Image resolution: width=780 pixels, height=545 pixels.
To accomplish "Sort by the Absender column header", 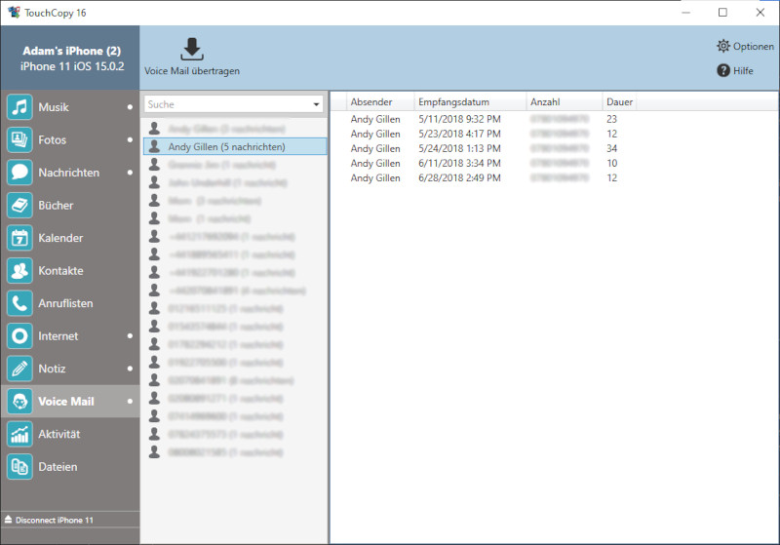I will (x=371, y=102).
